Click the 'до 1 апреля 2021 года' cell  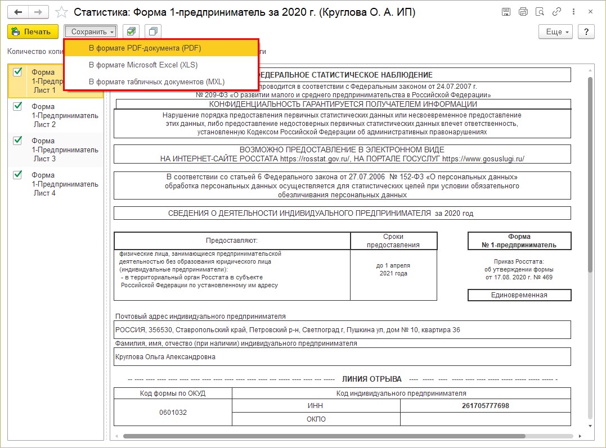tap(393, 275)
